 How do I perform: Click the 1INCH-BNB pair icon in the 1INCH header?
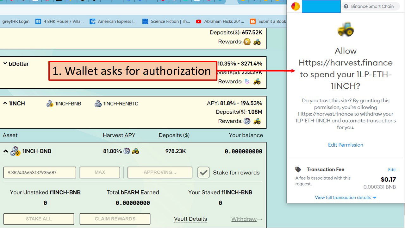[x=50, y=104]
